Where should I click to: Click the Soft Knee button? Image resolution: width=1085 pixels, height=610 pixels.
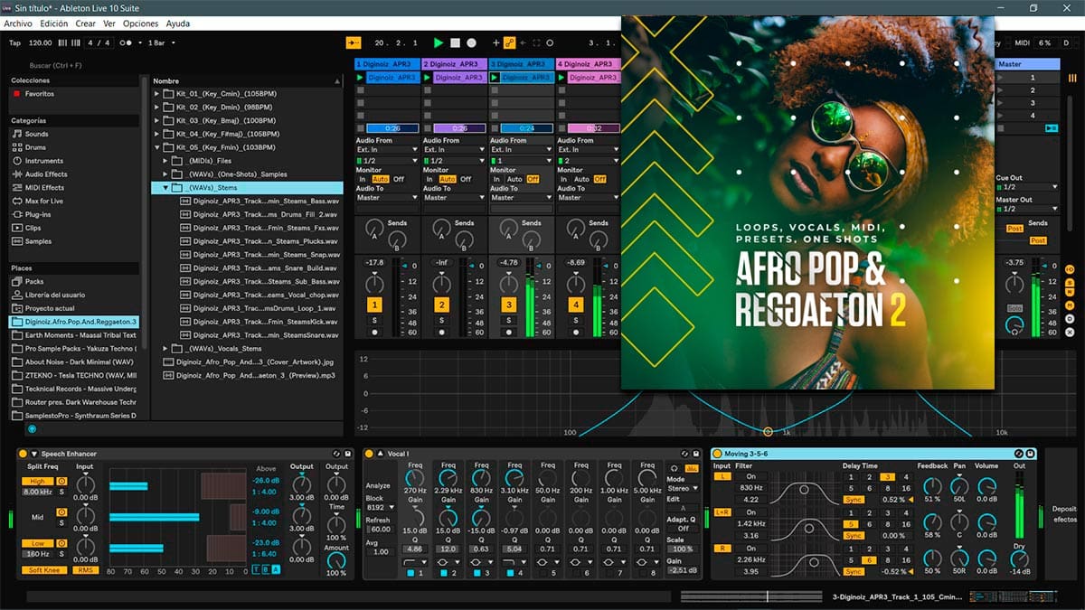click(x=45, y=570)
